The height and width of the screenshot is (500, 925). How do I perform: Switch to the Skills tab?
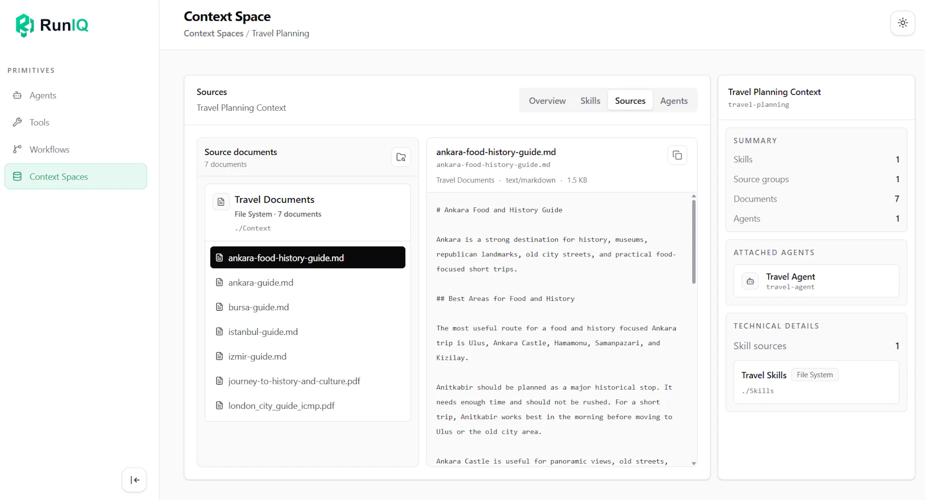(590, 100)
